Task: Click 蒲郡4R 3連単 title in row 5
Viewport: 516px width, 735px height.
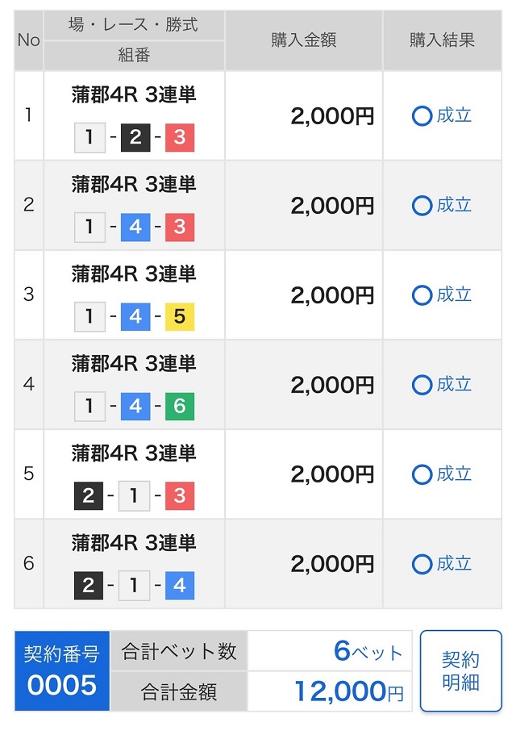Action: [134, 453]
